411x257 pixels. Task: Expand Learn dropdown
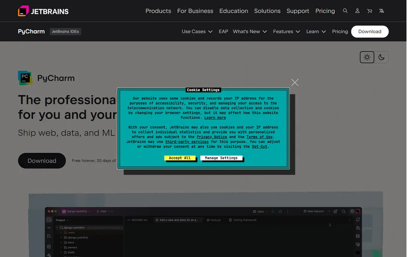tap(316, 31)
